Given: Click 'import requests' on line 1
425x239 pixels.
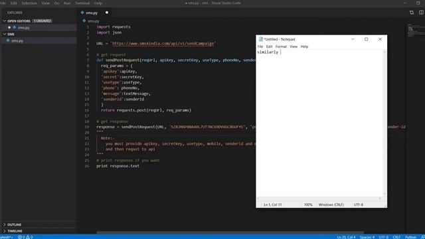Looking at the screenshot, I should pyautogui.click(x=114, y=27).
